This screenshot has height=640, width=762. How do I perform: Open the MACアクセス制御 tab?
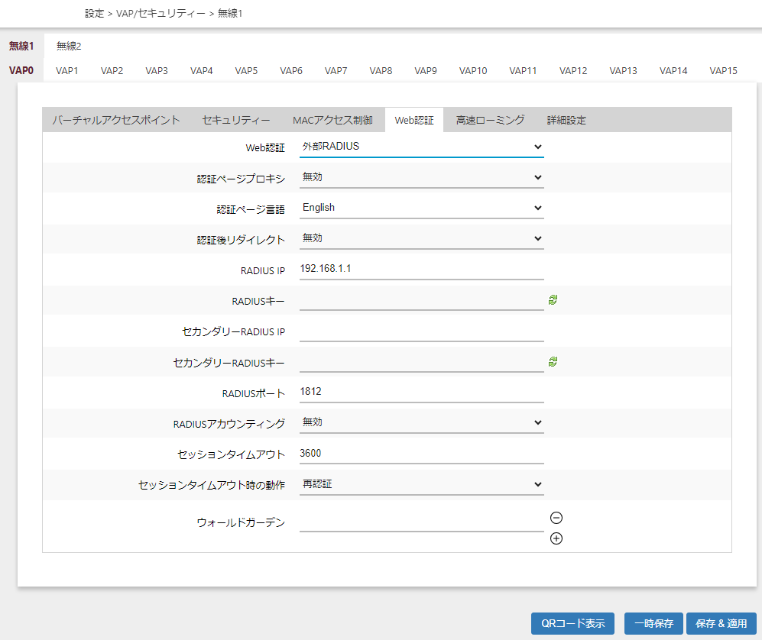point(332,120)
